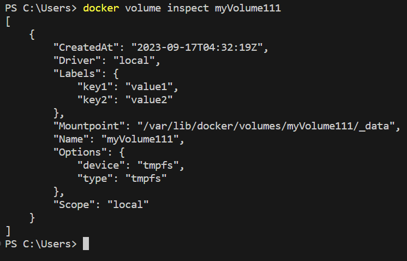Click the timestamp value "2023-09-17T04:32:19Z"

point(197,48)
